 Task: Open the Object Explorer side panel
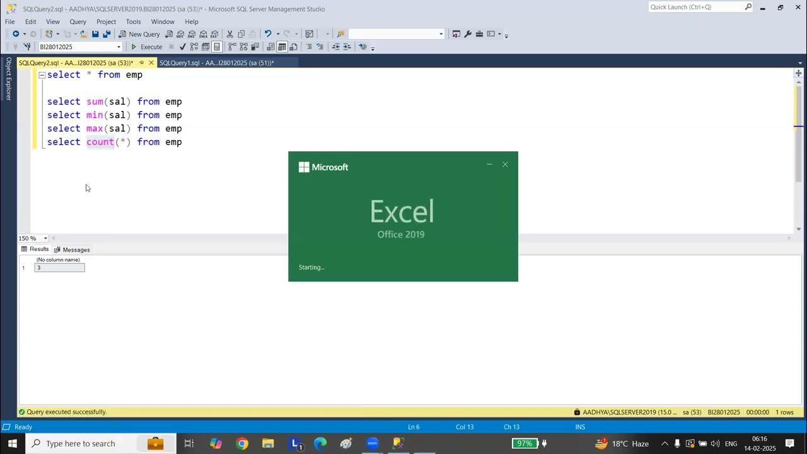(8, 79)
